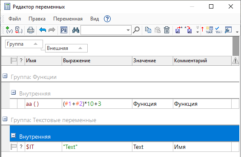Click the vertical scrollbar thumb
The image size is (241, 157).
coord(236,46)
